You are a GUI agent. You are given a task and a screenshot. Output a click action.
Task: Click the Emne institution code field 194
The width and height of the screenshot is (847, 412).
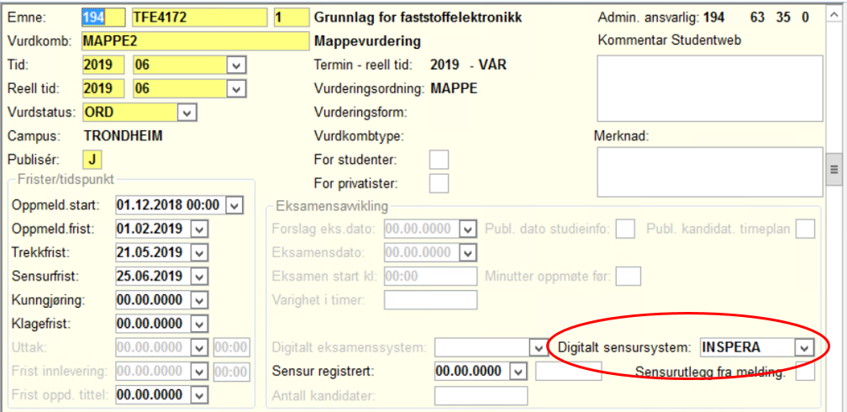coord(103,18)
